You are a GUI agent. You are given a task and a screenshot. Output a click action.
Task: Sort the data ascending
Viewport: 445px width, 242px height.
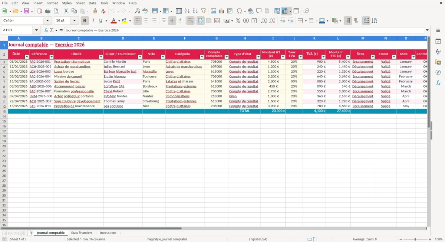187,11
